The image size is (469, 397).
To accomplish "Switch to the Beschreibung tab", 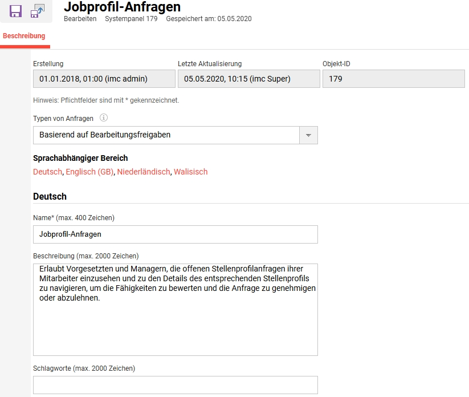I will [24, 36].
